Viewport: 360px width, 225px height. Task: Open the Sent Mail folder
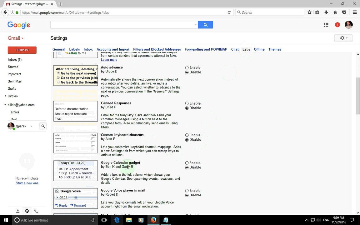click(x=14, y=81)
